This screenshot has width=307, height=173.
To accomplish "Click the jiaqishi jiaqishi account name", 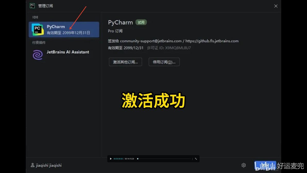I will [49, 165].
